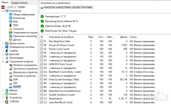Image resolution: width=171 pixels, height=104 pixels.
Task: Toggle checkbox for C0 Unsafe Shutdown Count
Action: coord(42,95)
